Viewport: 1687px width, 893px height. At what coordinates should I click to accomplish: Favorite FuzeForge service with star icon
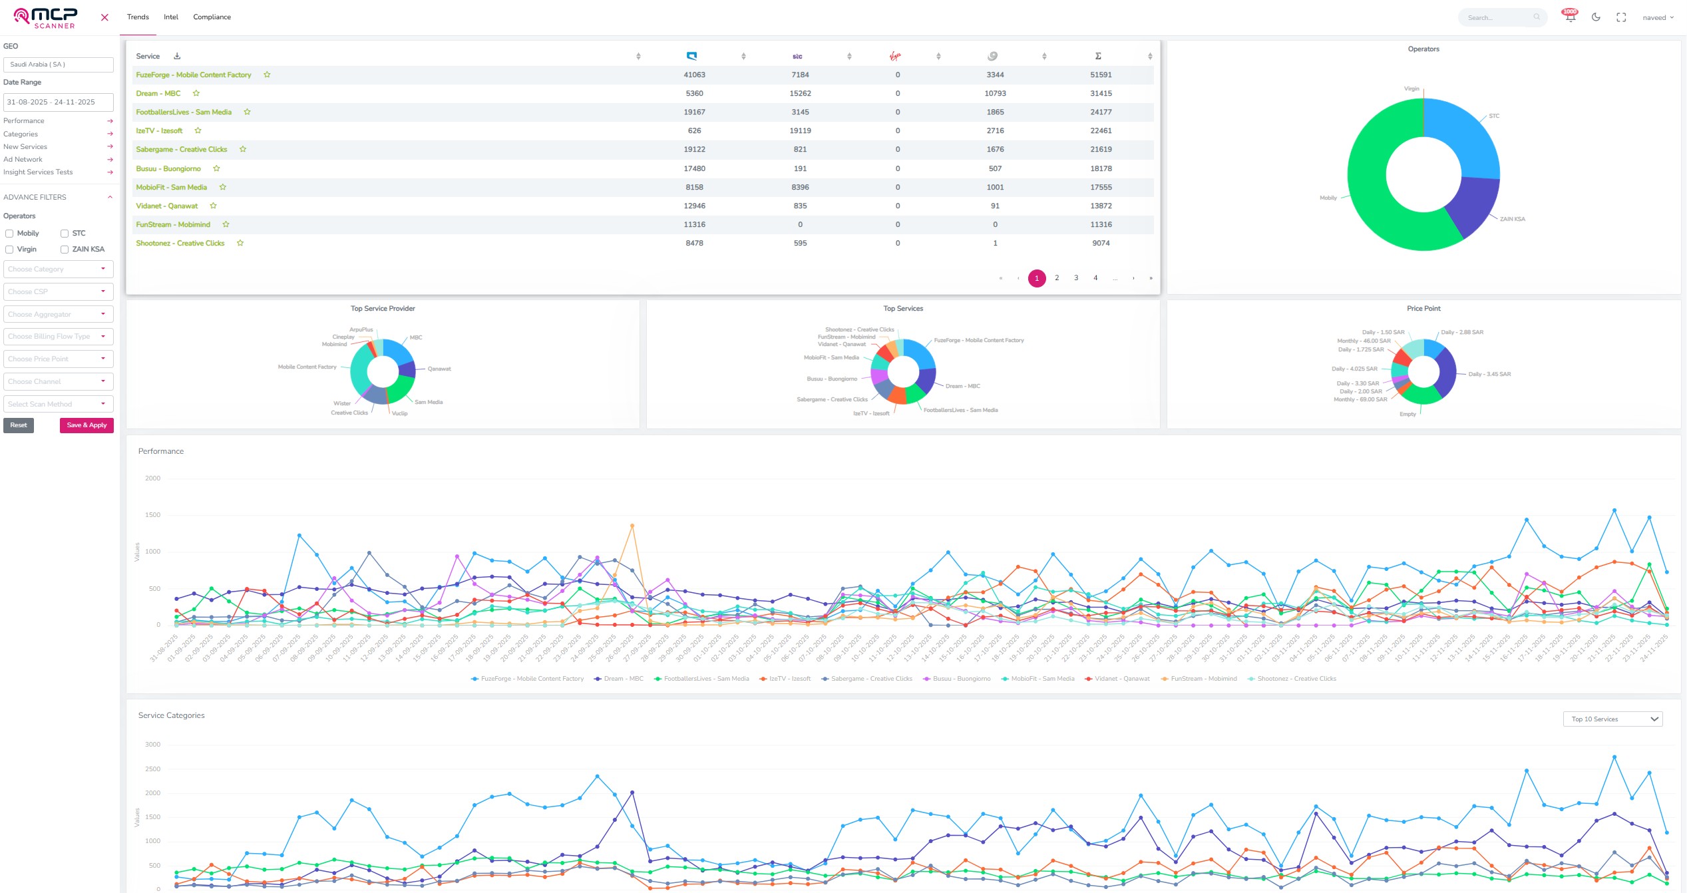267,75
